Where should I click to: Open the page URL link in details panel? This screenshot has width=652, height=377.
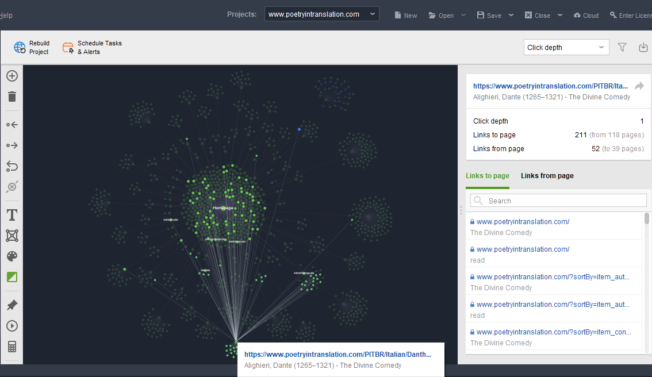pos(551,86)
